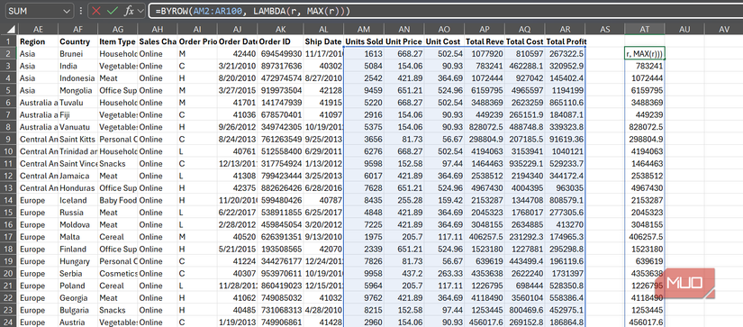
Task: Expand the dropdown arrow beside the fx icon
Action: (x=140, y=11)
